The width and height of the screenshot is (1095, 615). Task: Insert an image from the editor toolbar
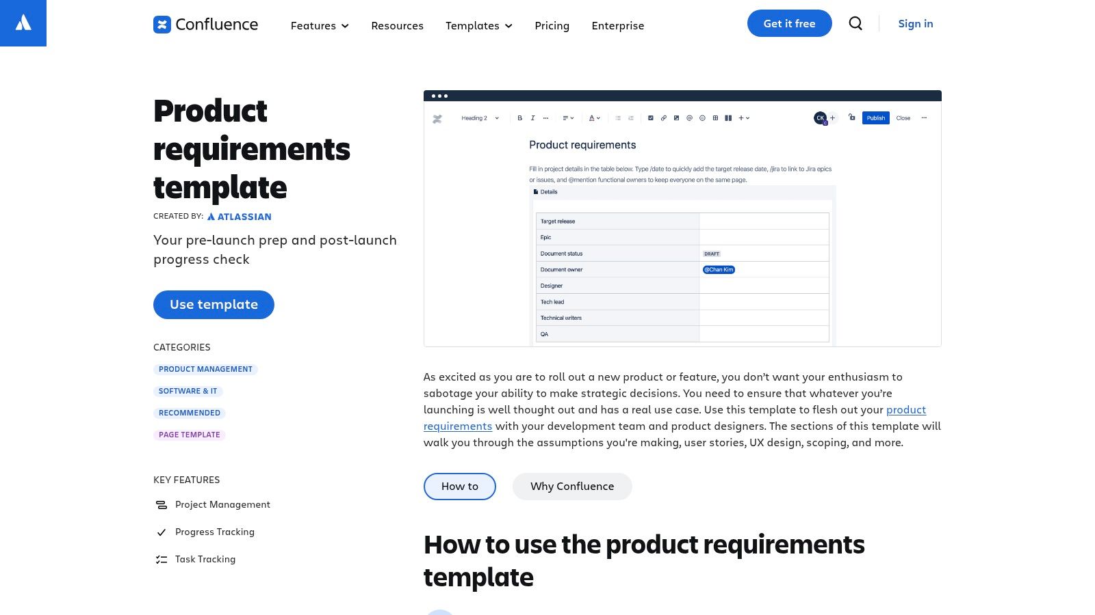[677, 118]
